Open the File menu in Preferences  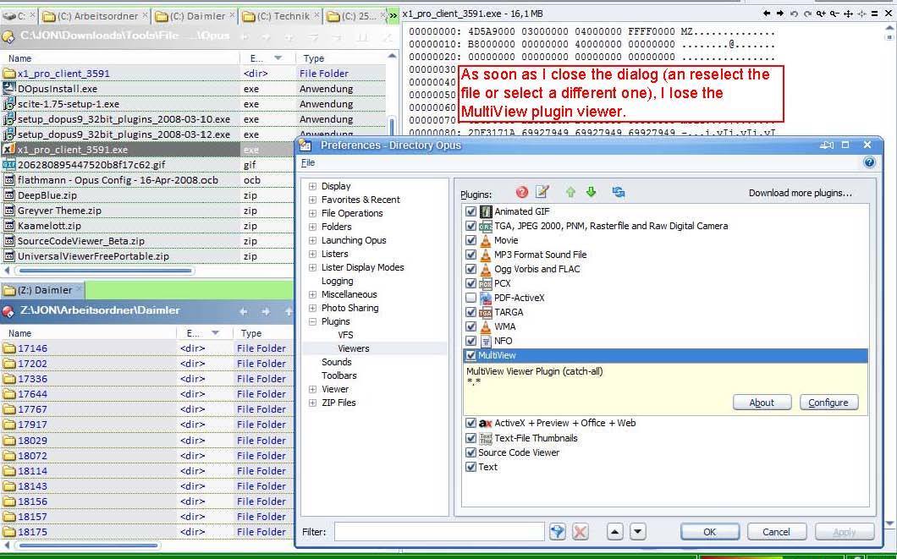[x=308, y=162]
